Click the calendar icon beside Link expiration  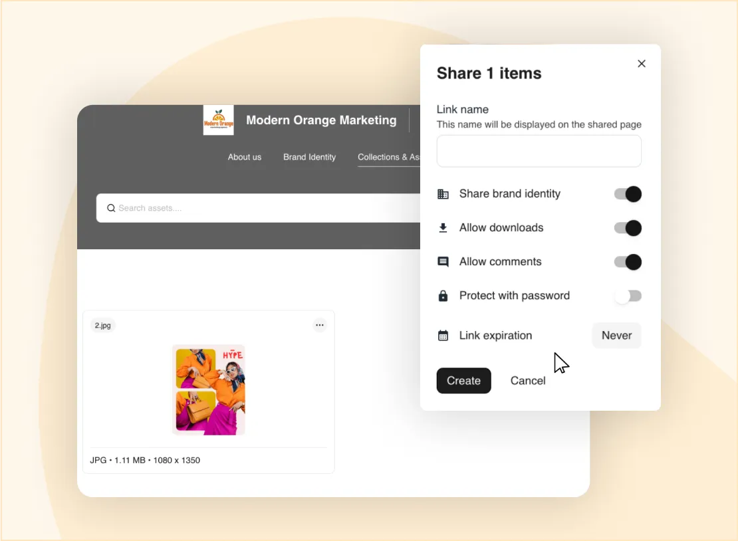(x=443, y=336)
